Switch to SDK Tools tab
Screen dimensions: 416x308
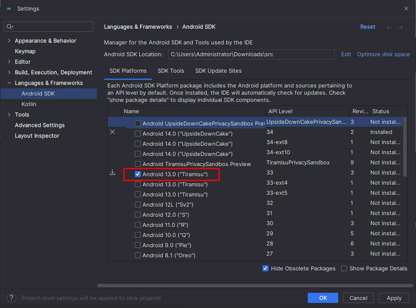[x=171, y=71]
